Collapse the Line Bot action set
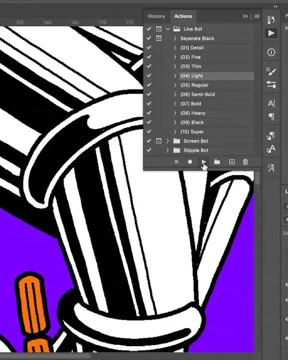The image size is (288, 360). tap(168, 29)
